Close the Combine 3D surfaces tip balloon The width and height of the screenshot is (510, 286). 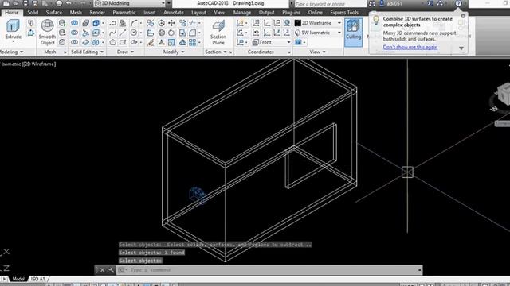click(x=463, y=16)
